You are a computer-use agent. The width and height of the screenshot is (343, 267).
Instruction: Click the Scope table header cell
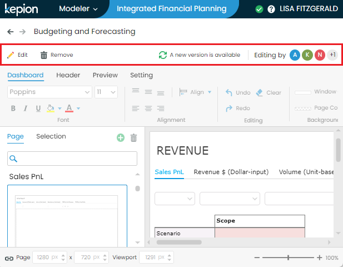260,221
